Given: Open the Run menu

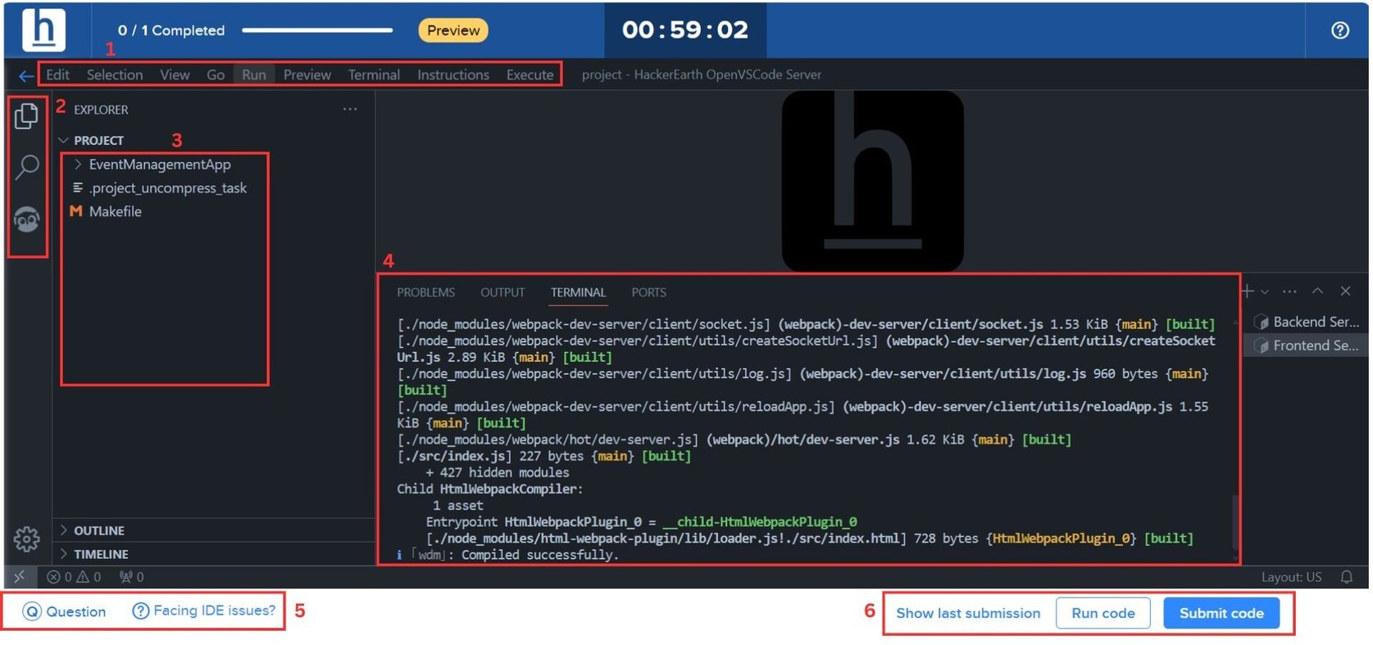Looking at the screenshot, I should tap(254, 74).
